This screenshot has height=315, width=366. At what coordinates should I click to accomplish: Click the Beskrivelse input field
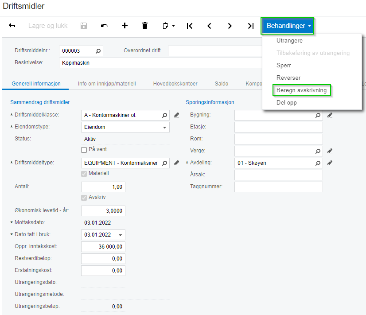click(x=160, y=63)
